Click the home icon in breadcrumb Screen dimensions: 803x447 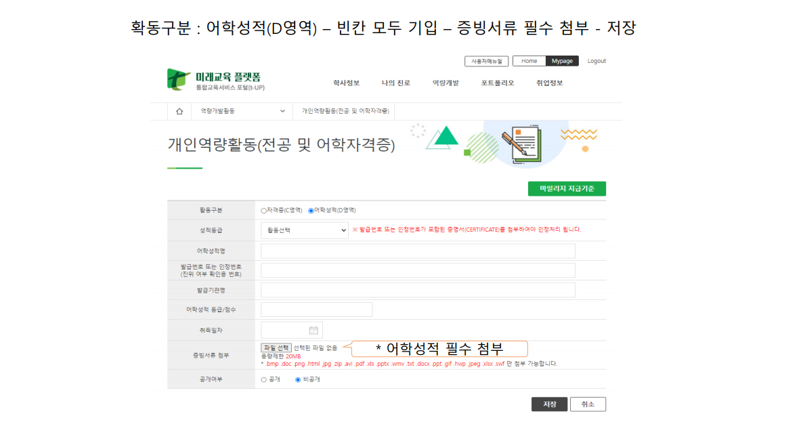tap(179, 111)
